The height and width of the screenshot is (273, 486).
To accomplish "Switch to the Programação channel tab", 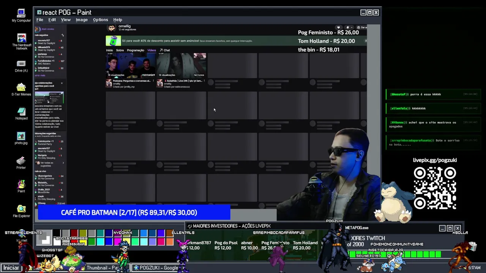I will tap(136, 50).
